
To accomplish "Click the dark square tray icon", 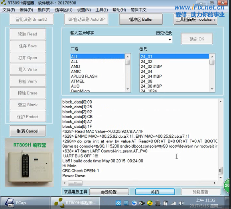I will 158,203.
